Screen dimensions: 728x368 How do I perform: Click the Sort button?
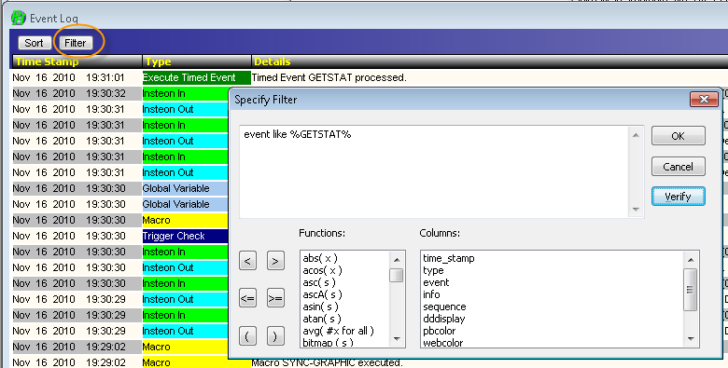click(34, 43)
